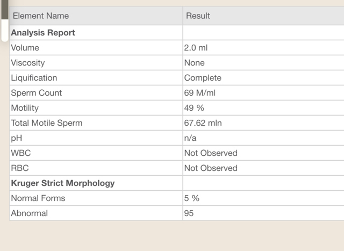Select the Normal Forms row label
344x251 pixels.
click(x=38, y=198)
